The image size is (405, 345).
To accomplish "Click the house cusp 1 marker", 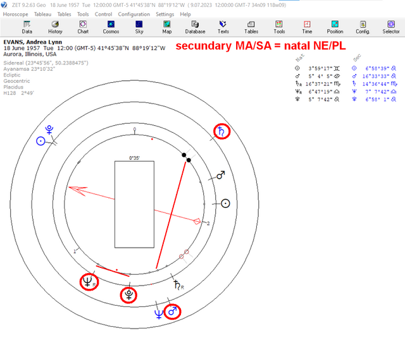I will [x=75, y=251].
